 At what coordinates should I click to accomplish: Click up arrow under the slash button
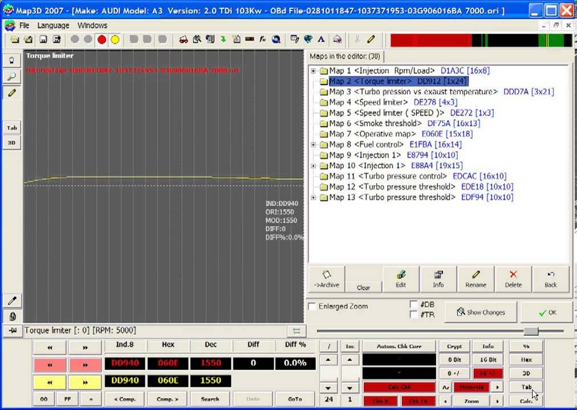(x=328, y=360)
